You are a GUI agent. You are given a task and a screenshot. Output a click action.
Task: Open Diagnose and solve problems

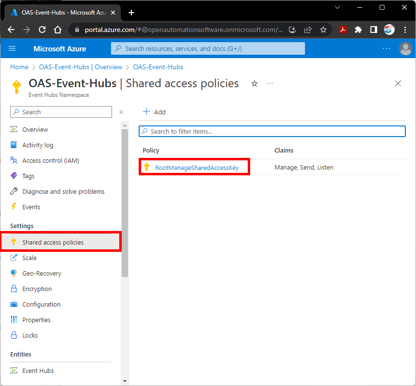pos(63,191)
